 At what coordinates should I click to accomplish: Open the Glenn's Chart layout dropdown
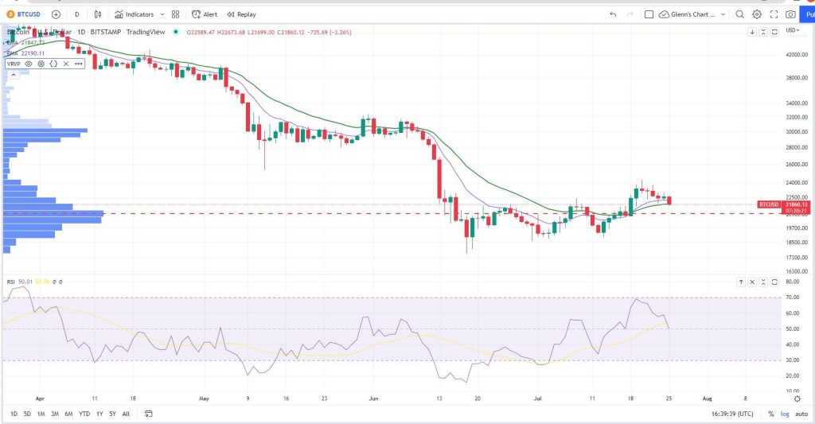(x=691, y=14)
